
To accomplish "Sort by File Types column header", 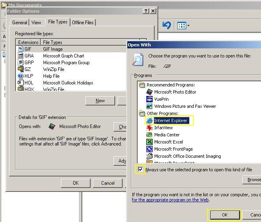I will pos(83,42).
